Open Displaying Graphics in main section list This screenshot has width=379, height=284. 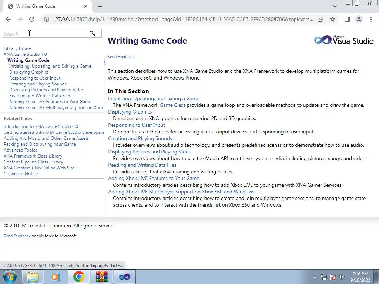(x=130, y=112)
